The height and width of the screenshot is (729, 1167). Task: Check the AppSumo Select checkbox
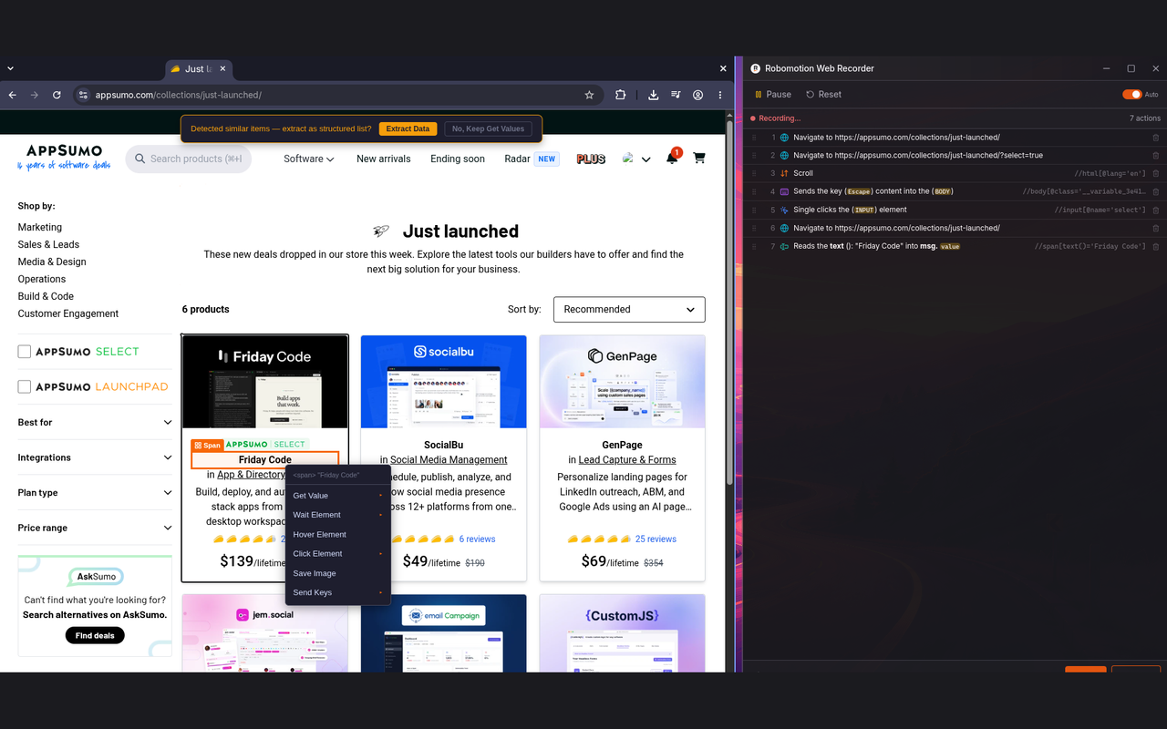(x=25, y=351)
